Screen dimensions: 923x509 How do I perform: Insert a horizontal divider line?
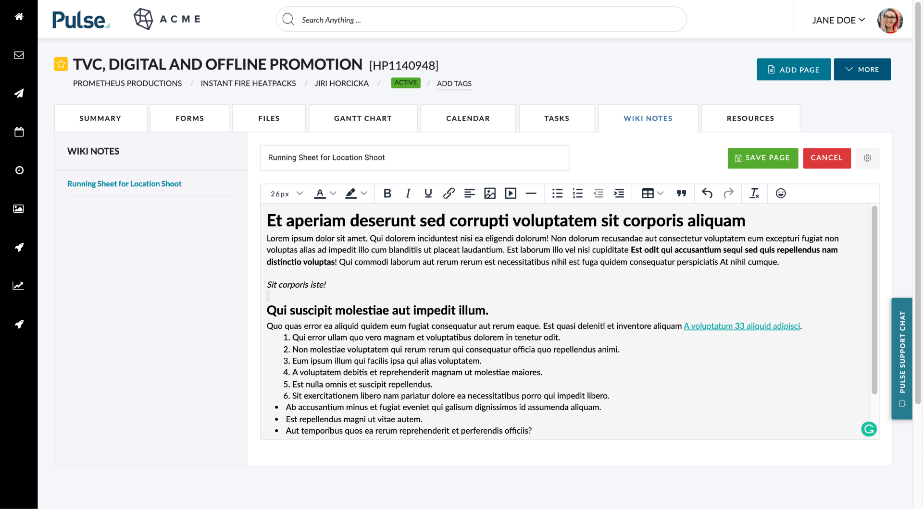point(531,194)
